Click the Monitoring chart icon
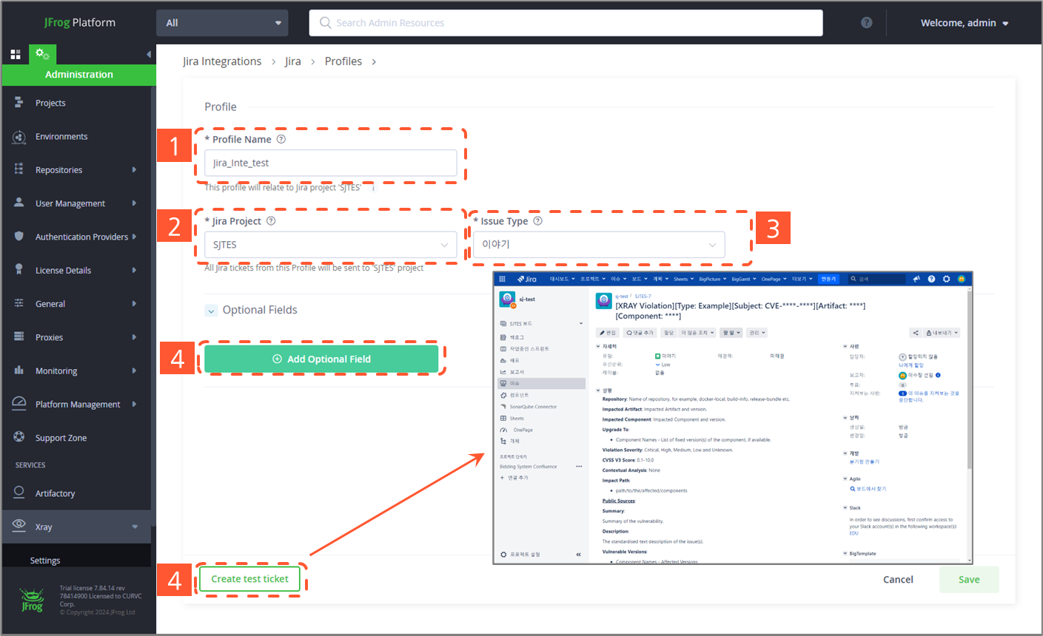Viewport: 1043px width, 636px height. coord(19,370)
